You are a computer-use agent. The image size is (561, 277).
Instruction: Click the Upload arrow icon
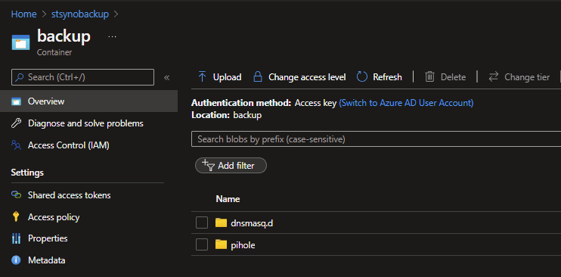click(202, 77)
